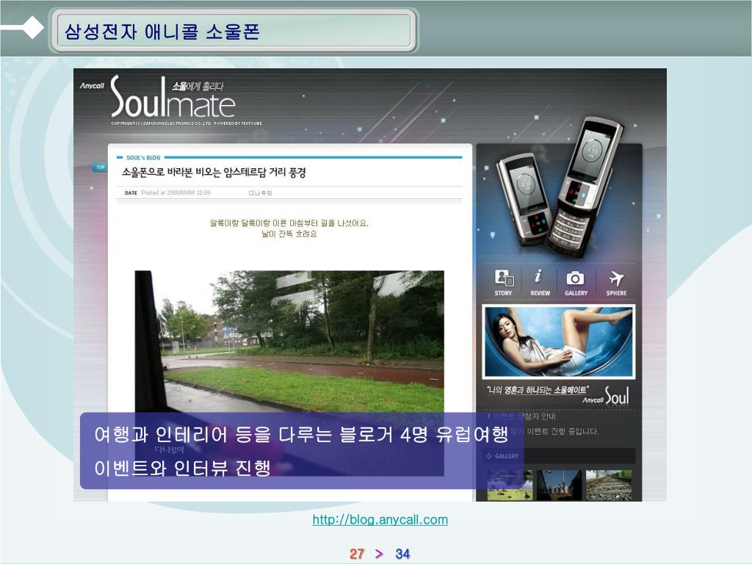Click the GALLERY section header bar
This screenshot has height=564, width=752.
tap(559, 456)
